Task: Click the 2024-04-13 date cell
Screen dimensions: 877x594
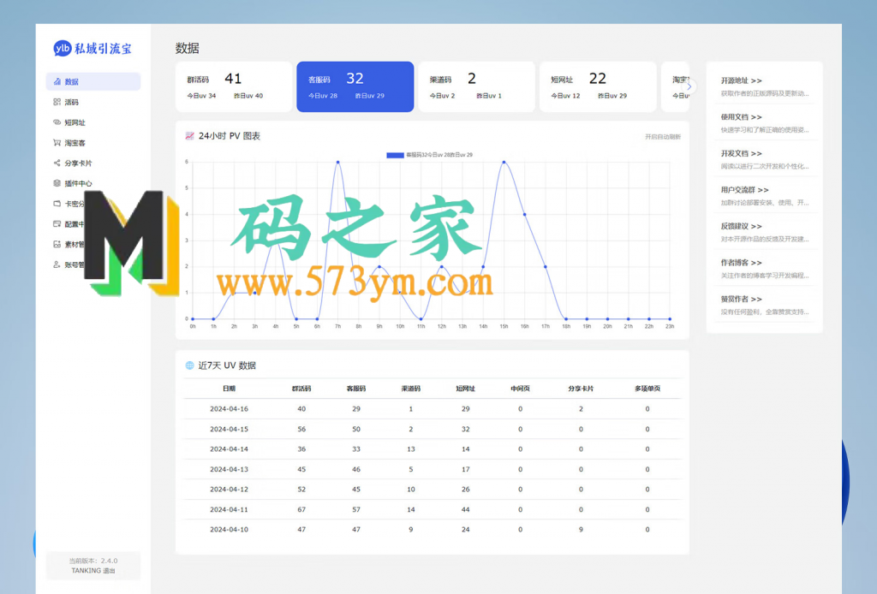Action: tap(229, 469)
